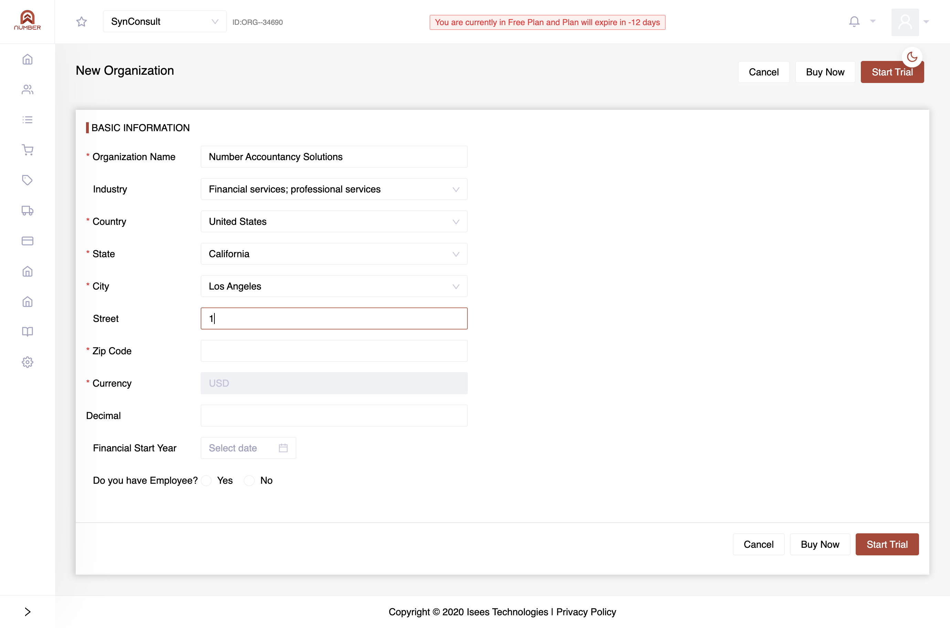This screenshot has width=950, height=628.
Task: Expand the arrow next to the user avatar
Action: pyautogui.click(x=926, y=22)
